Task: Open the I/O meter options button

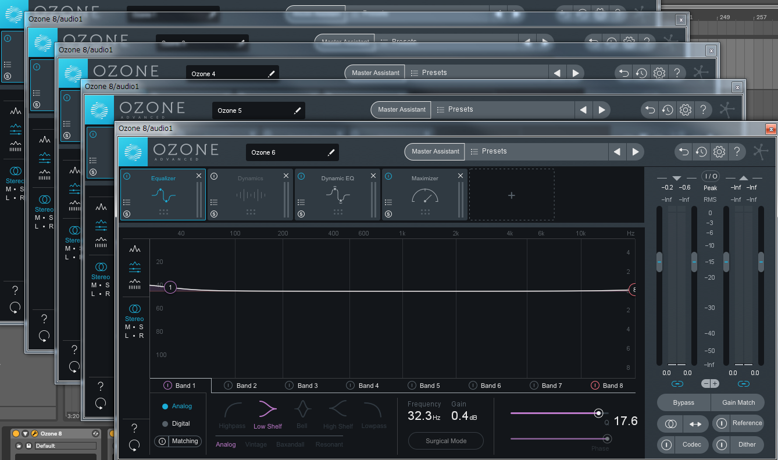Action: (x=710, y=176)
